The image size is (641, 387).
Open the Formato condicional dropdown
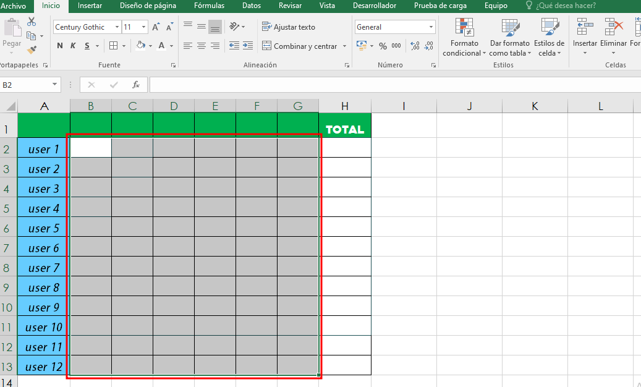coord(464,38)
